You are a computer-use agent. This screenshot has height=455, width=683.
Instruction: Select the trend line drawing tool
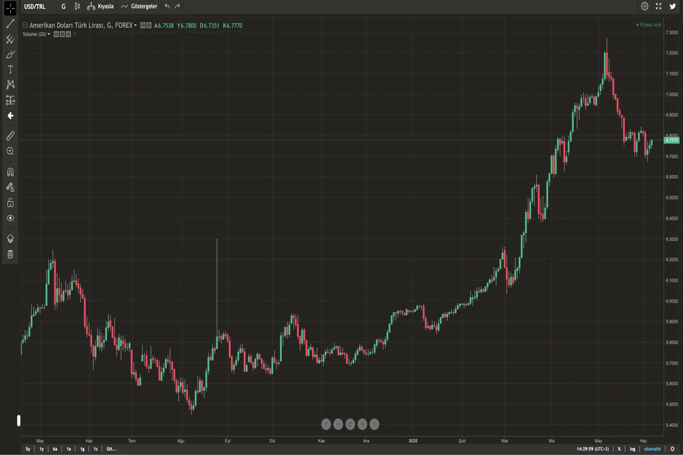[10, 24]
